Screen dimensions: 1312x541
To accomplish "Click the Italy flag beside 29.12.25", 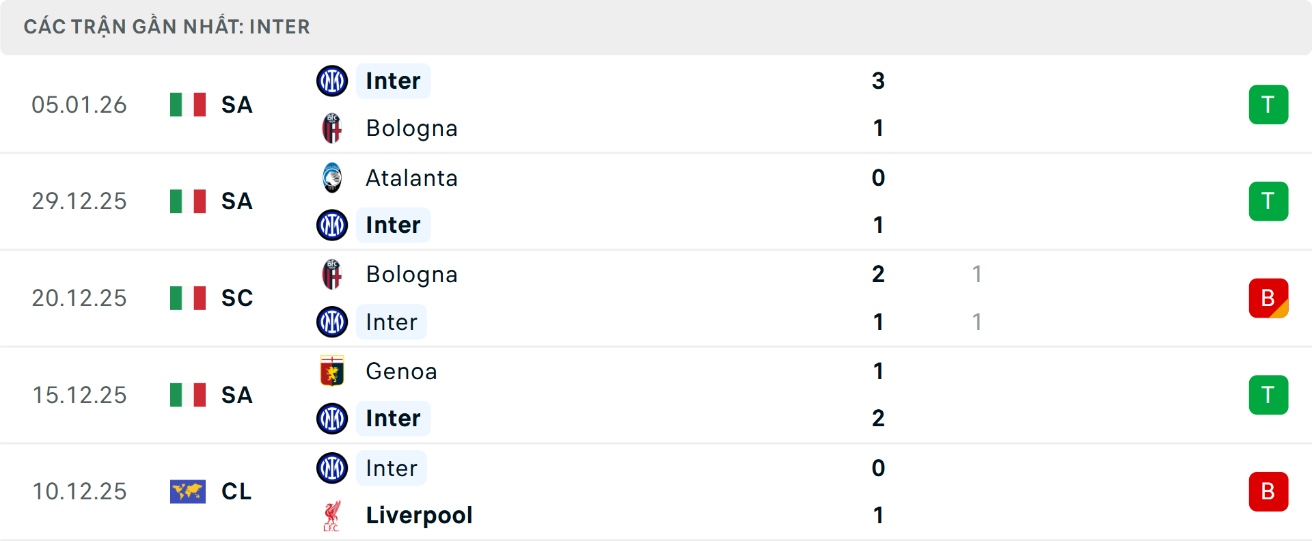I will (x=188, y=202).
